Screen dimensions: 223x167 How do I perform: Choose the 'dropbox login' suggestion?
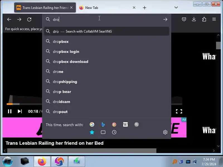[x=107, y=51]
